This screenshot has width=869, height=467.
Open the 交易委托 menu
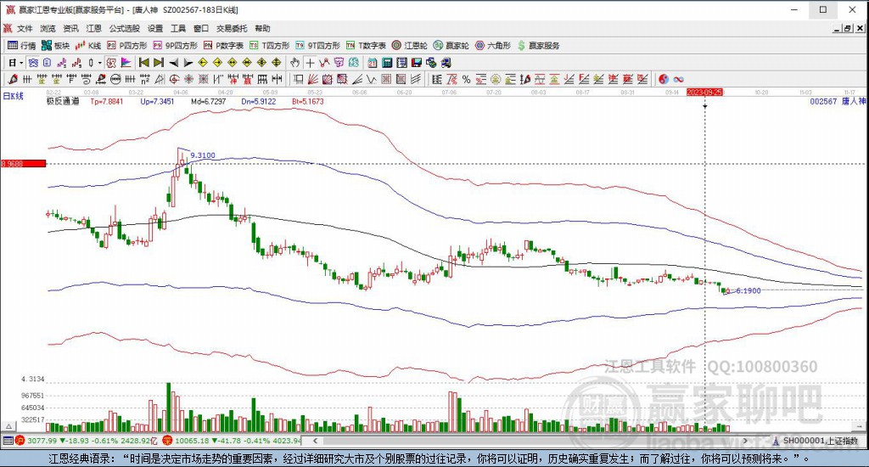pos(232,28)
